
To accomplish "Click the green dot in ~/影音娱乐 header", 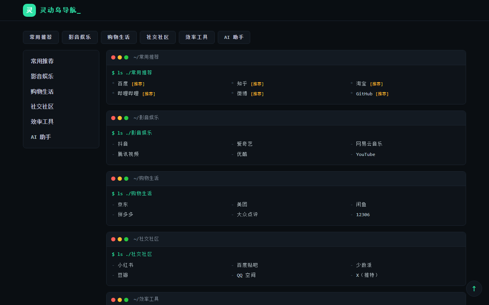I will tap(126, 118).
